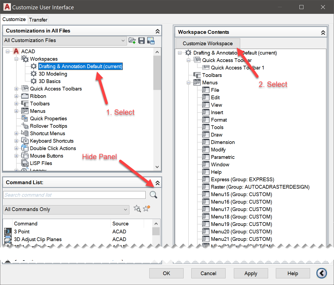
Task: Click the Create a new command star icon
Action: point(146,209)
